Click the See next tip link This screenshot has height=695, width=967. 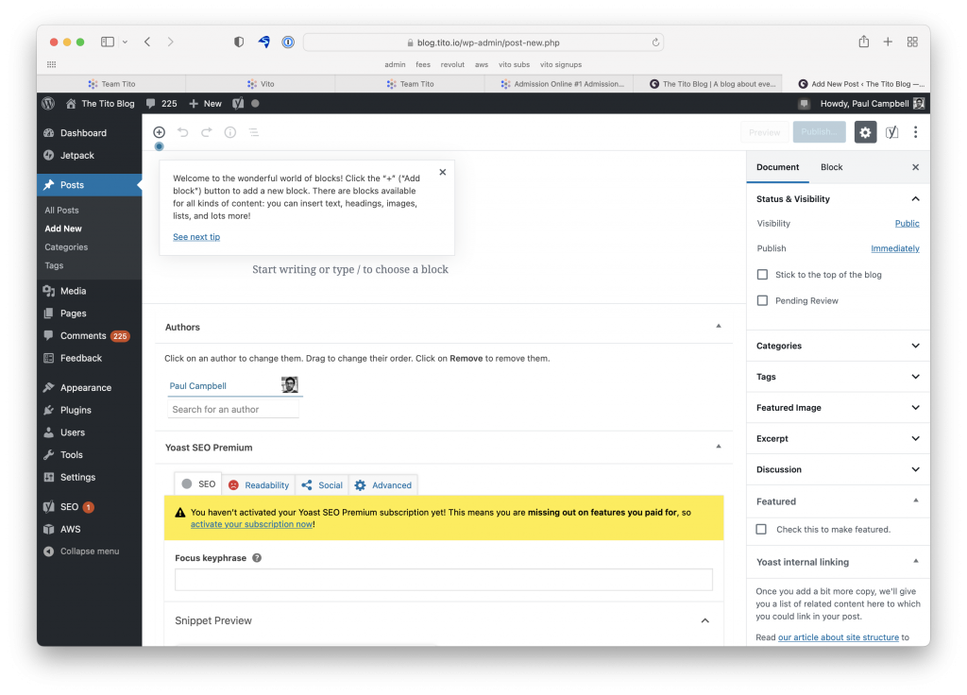[x=196, y=237]
